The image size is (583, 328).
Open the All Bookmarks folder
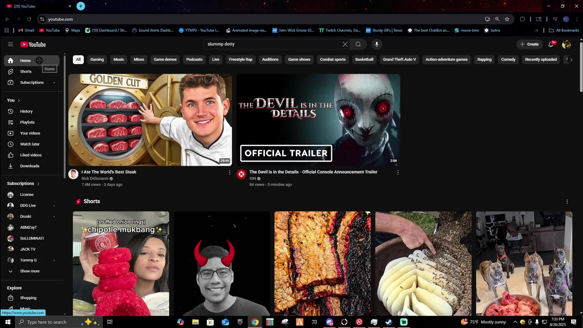point(564,31)
